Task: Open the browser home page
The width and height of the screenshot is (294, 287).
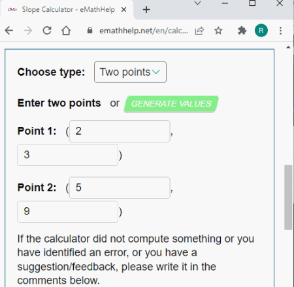Action: pyautogui.click(x=66, y=31)
